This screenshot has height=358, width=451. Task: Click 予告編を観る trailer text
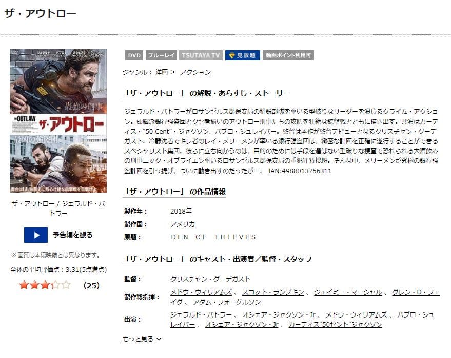[73, 235]
